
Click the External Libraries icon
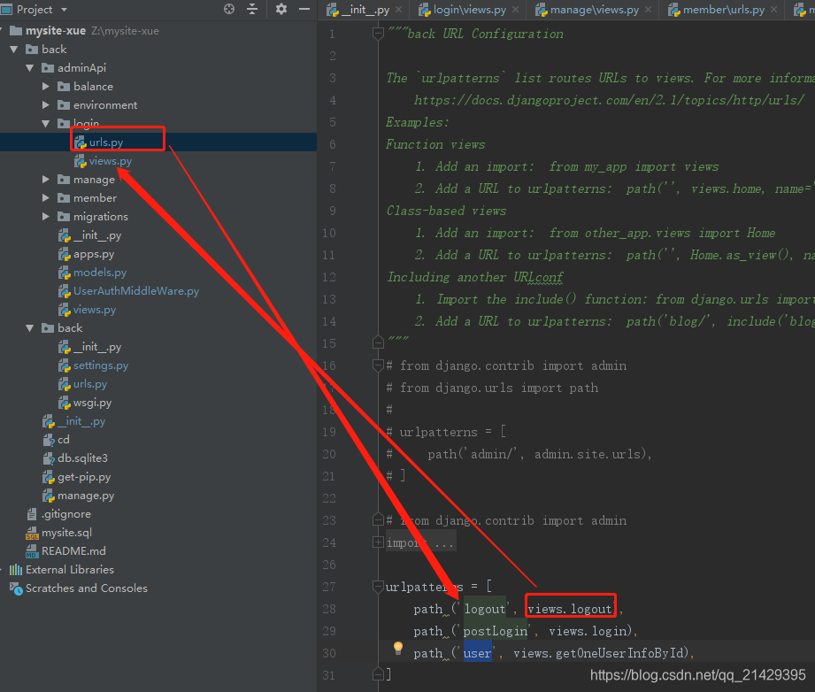[17, 569]
